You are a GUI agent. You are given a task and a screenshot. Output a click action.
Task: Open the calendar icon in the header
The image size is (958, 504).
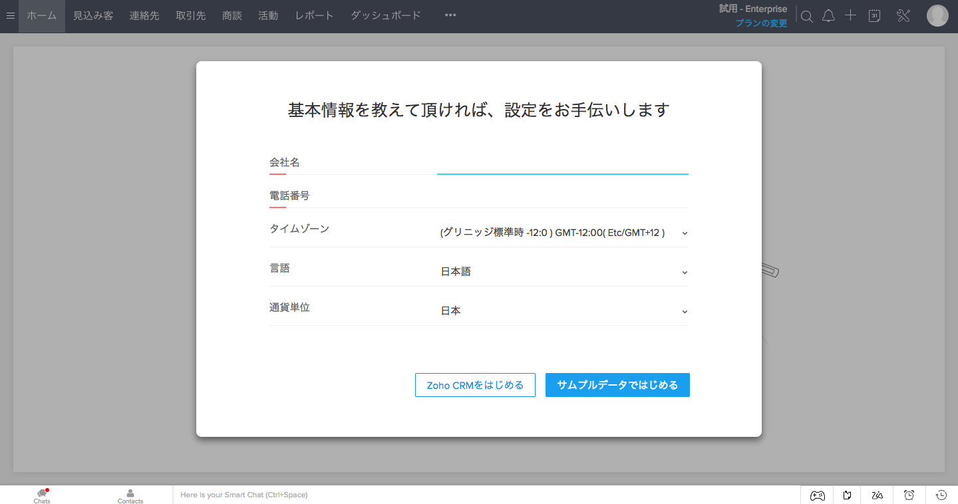pyautogui.click(x=875, y=16)
